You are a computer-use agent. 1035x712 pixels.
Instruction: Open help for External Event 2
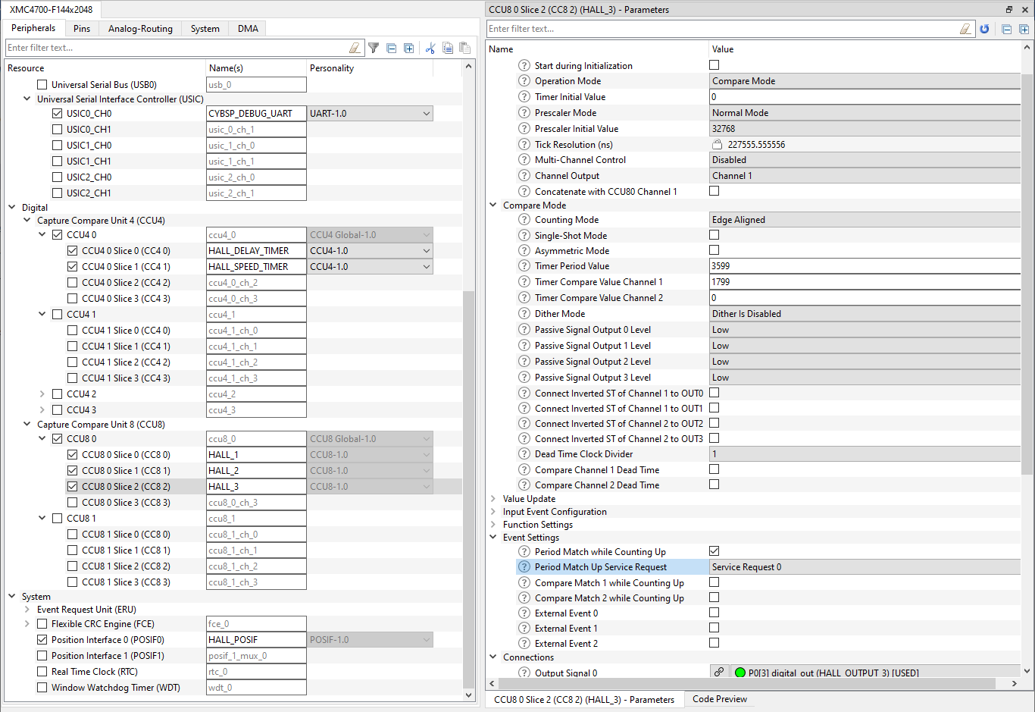click(524, 644)
